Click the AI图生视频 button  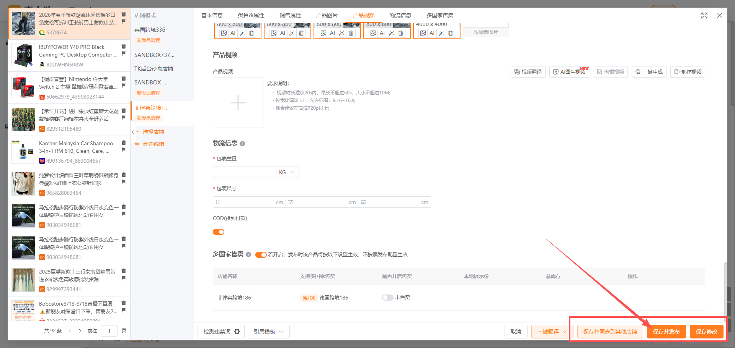coord(570,72)
